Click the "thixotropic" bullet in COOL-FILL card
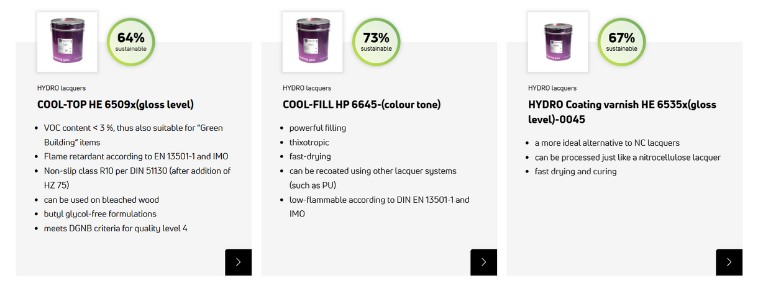 coord(309,142)
